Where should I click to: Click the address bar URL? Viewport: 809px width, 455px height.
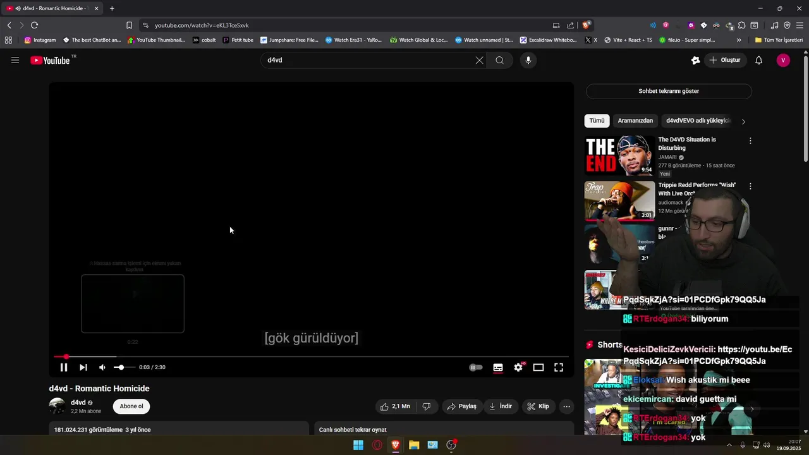coord(202,25)
